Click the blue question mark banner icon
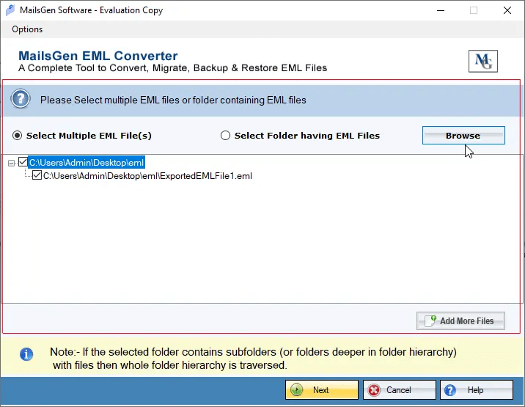The height and width of the screenshot is (407, 525). [x=21, y=100]
